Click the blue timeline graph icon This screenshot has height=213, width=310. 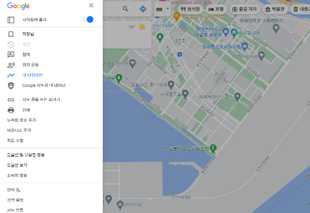[11, 75]
